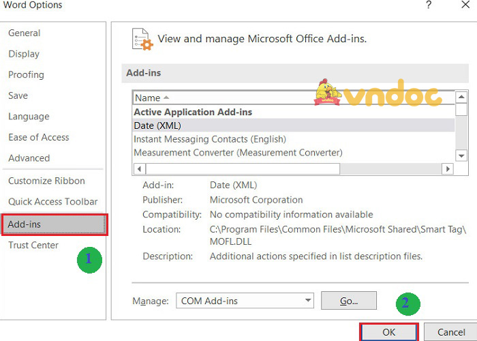The height and width of the screenshot is (341, 477).
Task: Switch to Language settings
Action: pyautogui.click(x=29, y=117)
